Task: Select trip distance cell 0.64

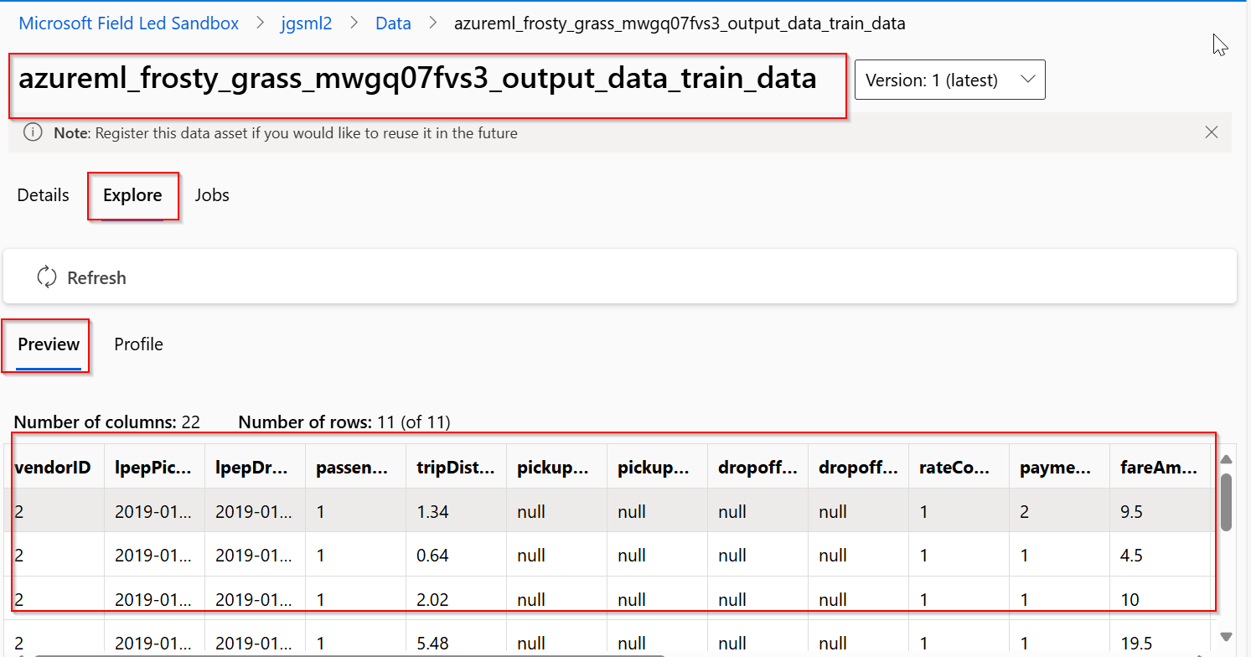Action: click(456, 555)
